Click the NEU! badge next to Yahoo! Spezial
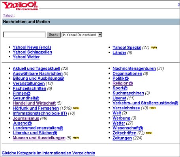This screenshot has width=180, height=157. (x=154, y=47)
